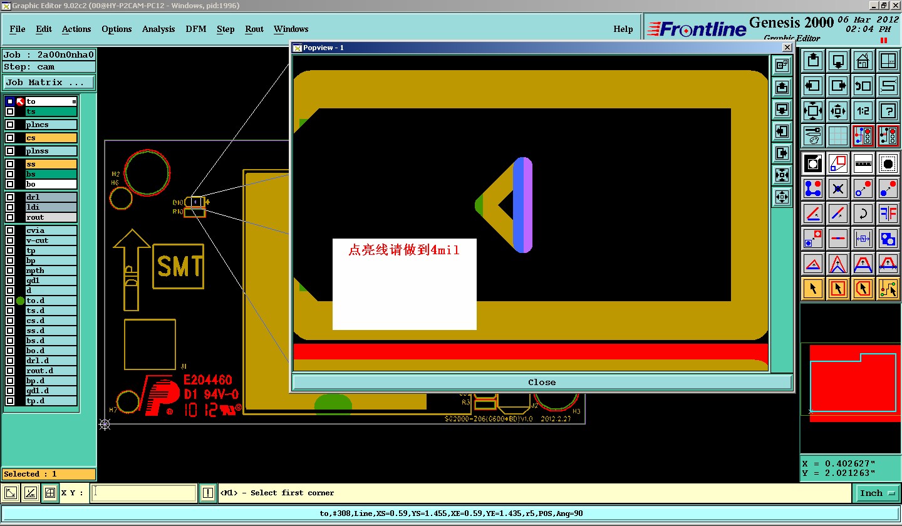The image size is (902, 526).
Task: Open the Inch units dropdown
Action: tap(877, 493)
